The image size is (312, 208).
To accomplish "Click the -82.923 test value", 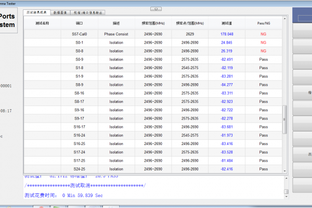I will pos(227,101).
